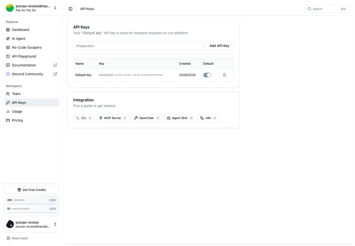Click the gift icon on Get Free Credits
This screenshot has width=355, height=246.
point(19,190)
